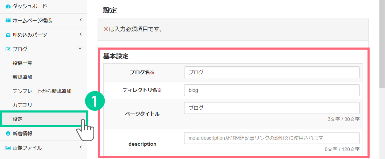
Task: Click the embedded parts inbox icon
Action: click(x=8, y=35)
